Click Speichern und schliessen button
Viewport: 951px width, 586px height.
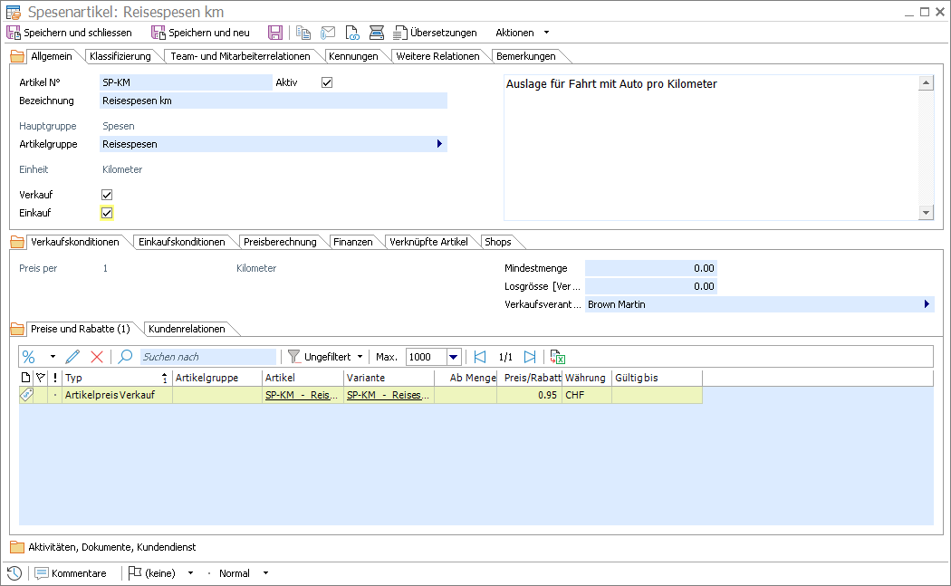[69, 33]
